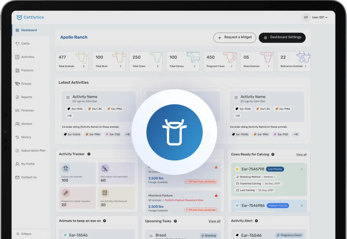View all Cows Ready for Calving
347x239 pixels.
301,154
